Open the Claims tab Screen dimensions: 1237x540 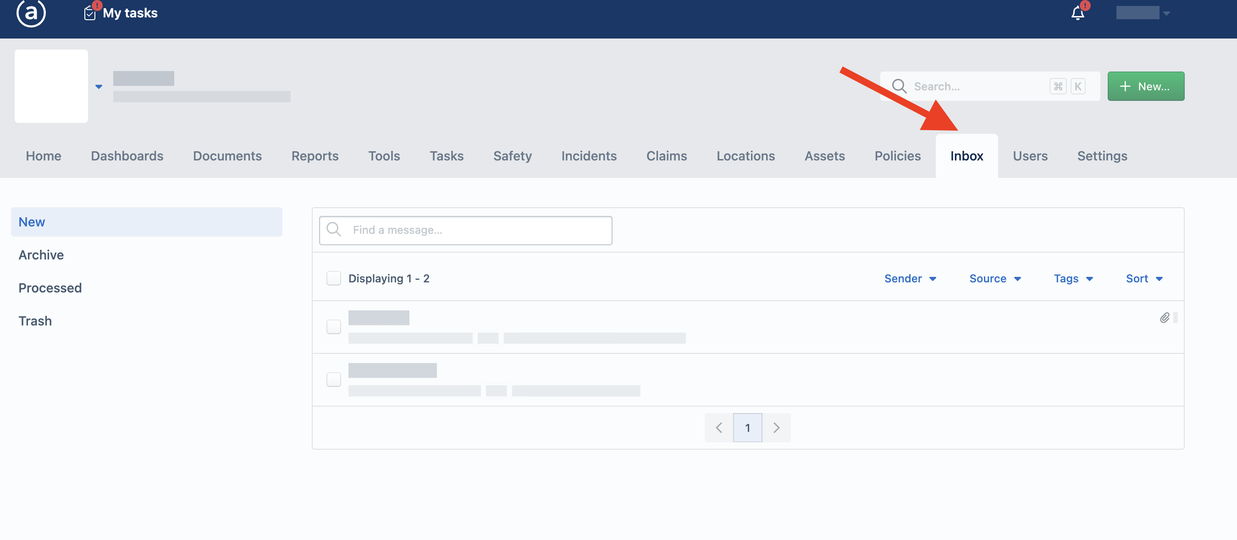tap(667, 156)
